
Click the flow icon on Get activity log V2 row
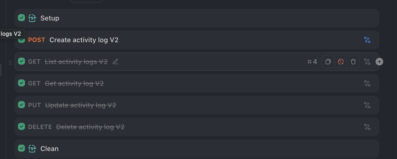[367, 83]
